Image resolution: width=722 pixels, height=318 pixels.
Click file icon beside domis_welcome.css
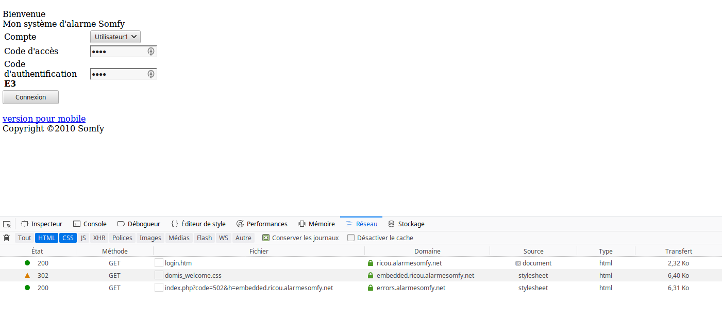click(159, 275)
